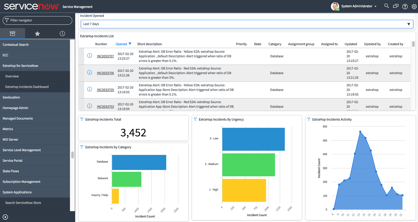Open the Help question mark icon
This screenshot has width=418, height=222.
[405, 7]
